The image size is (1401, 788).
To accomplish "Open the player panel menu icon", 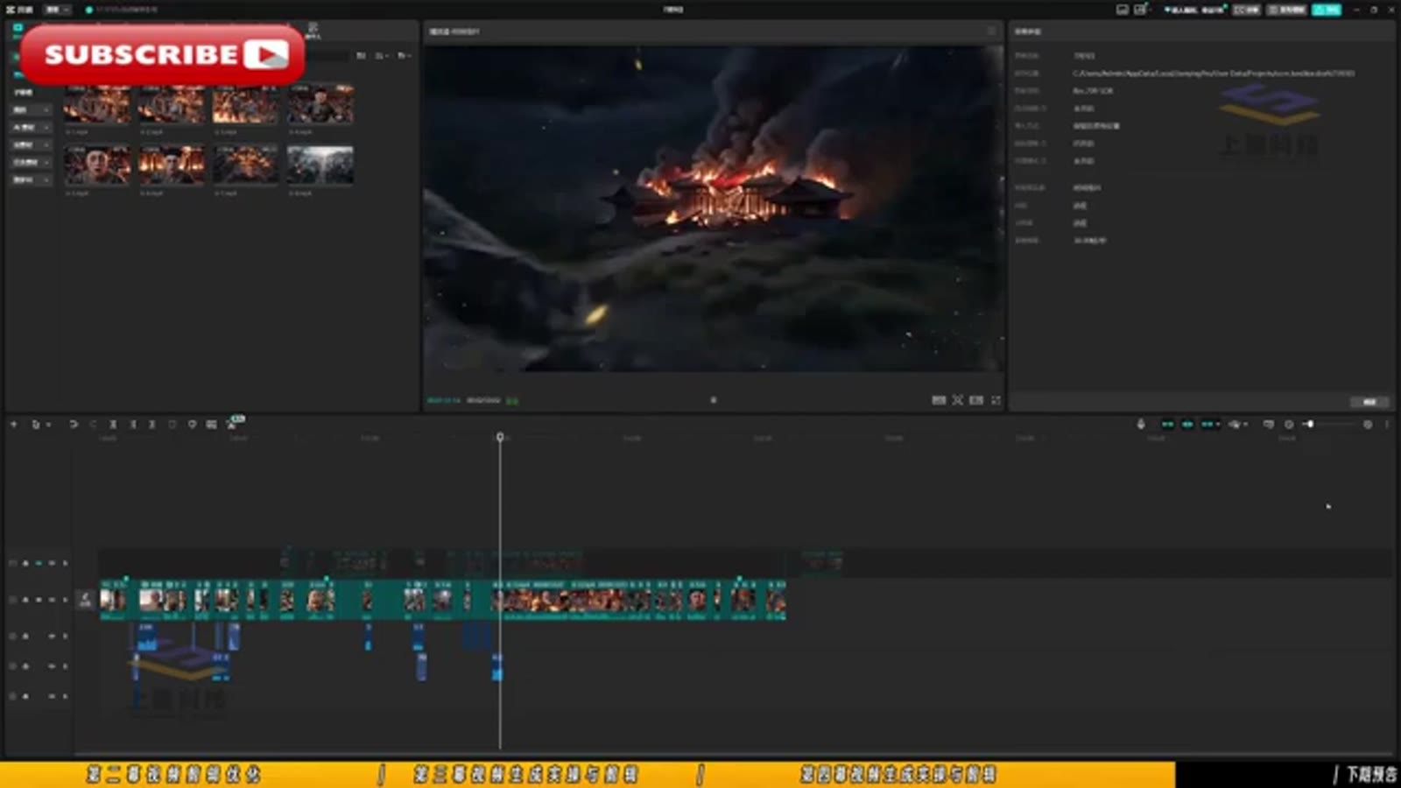I will click(x=991, y=31).
